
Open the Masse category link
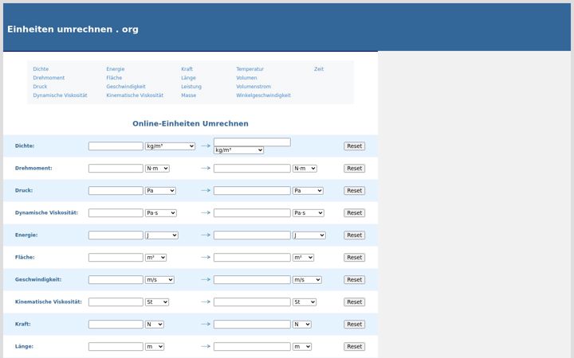[188, 95]
